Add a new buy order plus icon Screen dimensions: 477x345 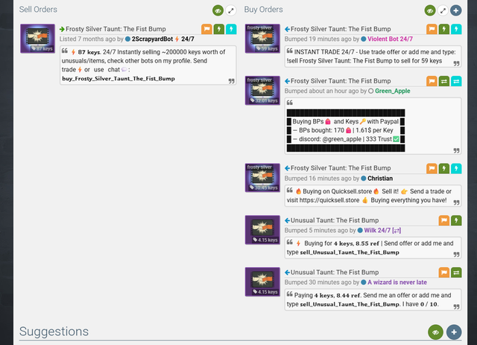coord(455,10)
